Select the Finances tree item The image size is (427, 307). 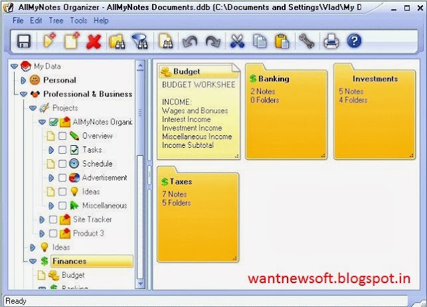(x=92, y=261)
